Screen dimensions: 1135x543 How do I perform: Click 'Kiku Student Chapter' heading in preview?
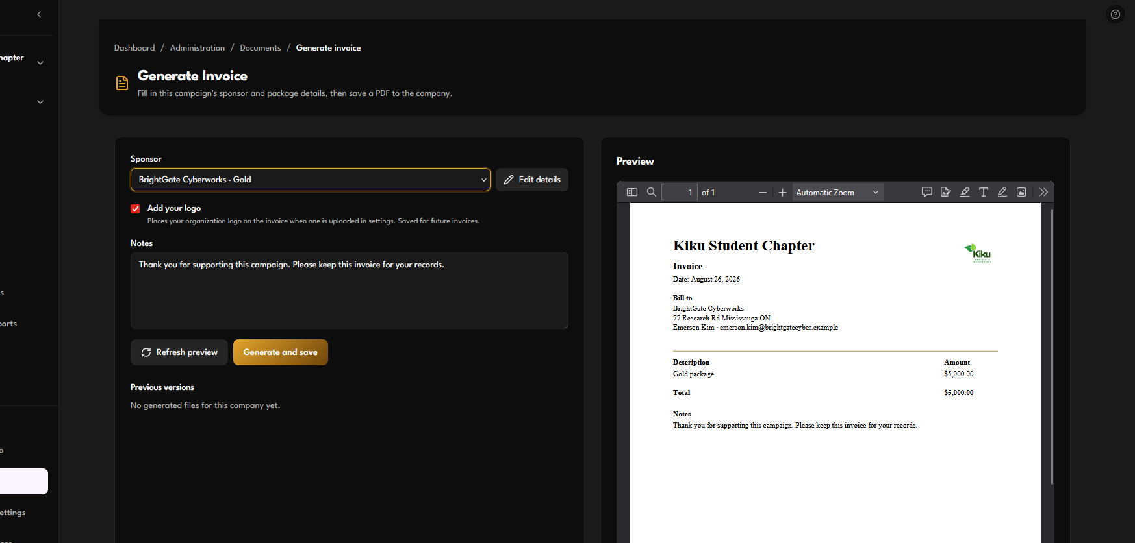(x=743, y=246)
